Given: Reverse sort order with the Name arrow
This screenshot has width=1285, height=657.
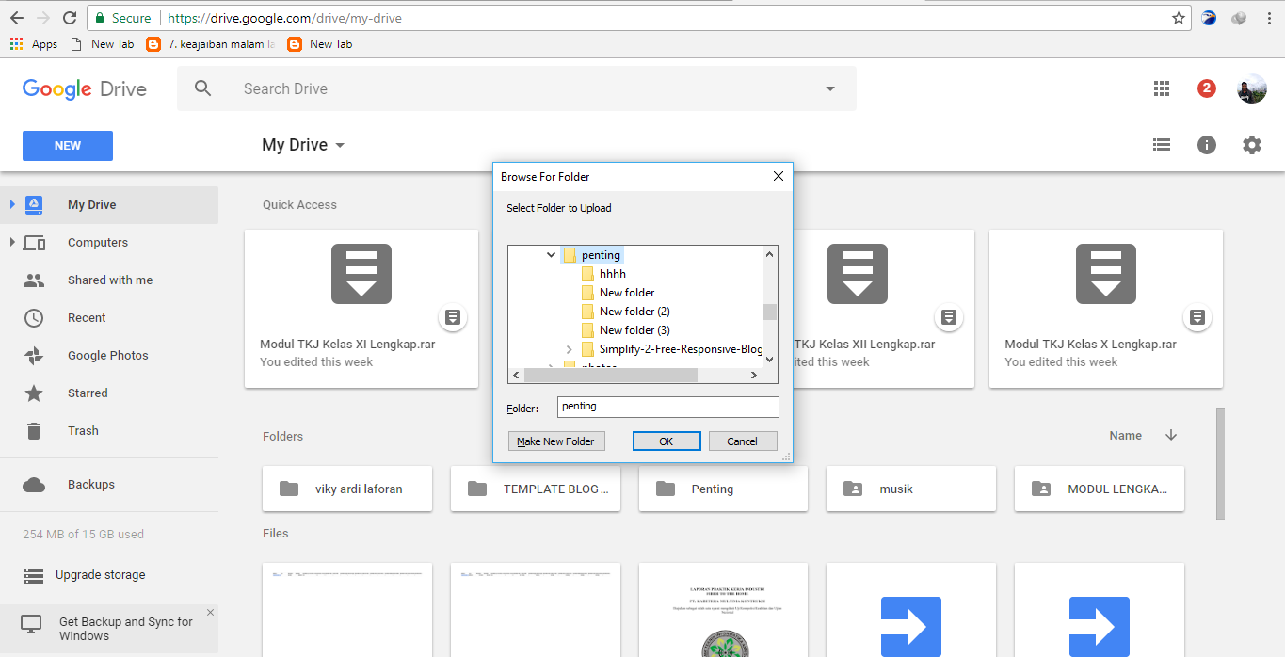Looking at the screenshot, I should pyautogui.click(x=1170, y=435).
